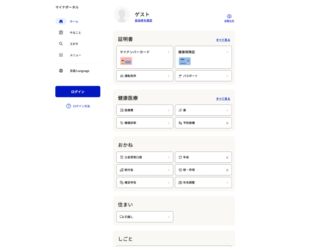Image resolution: width=329 pixels, height=247 pixels.
Task: Click the 薬 pill icon
Action: [180, 110]
